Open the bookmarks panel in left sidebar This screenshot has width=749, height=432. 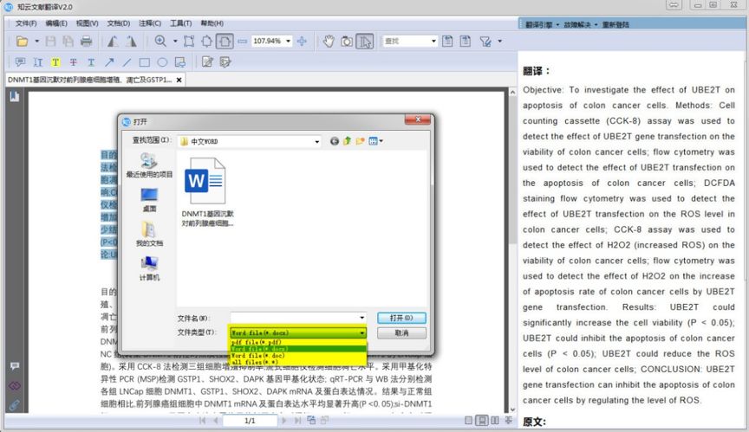point(15,96)
